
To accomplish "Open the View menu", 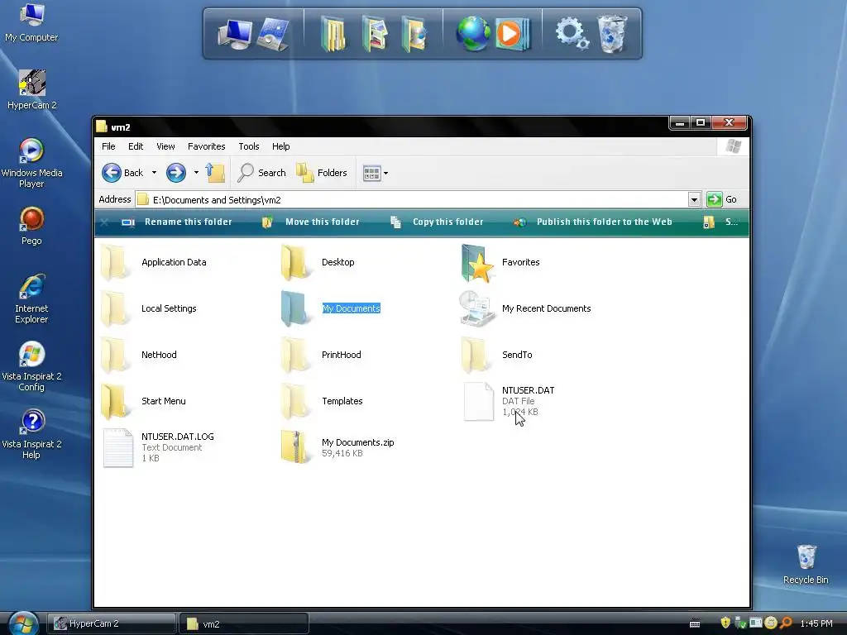I will [x=165, y=146].
